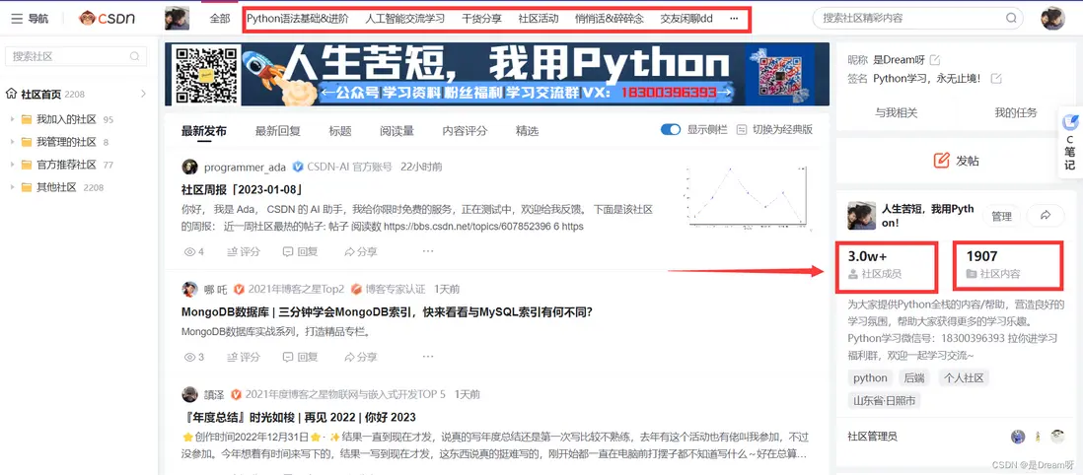
Task: Show 精选 featured posts
Action: [527, 130]
